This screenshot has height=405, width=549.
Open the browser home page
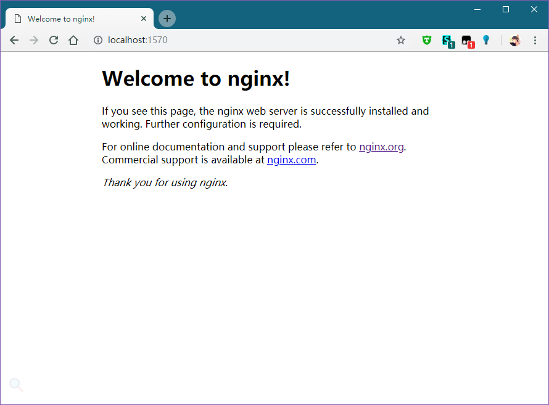click(x=73, y=40)
